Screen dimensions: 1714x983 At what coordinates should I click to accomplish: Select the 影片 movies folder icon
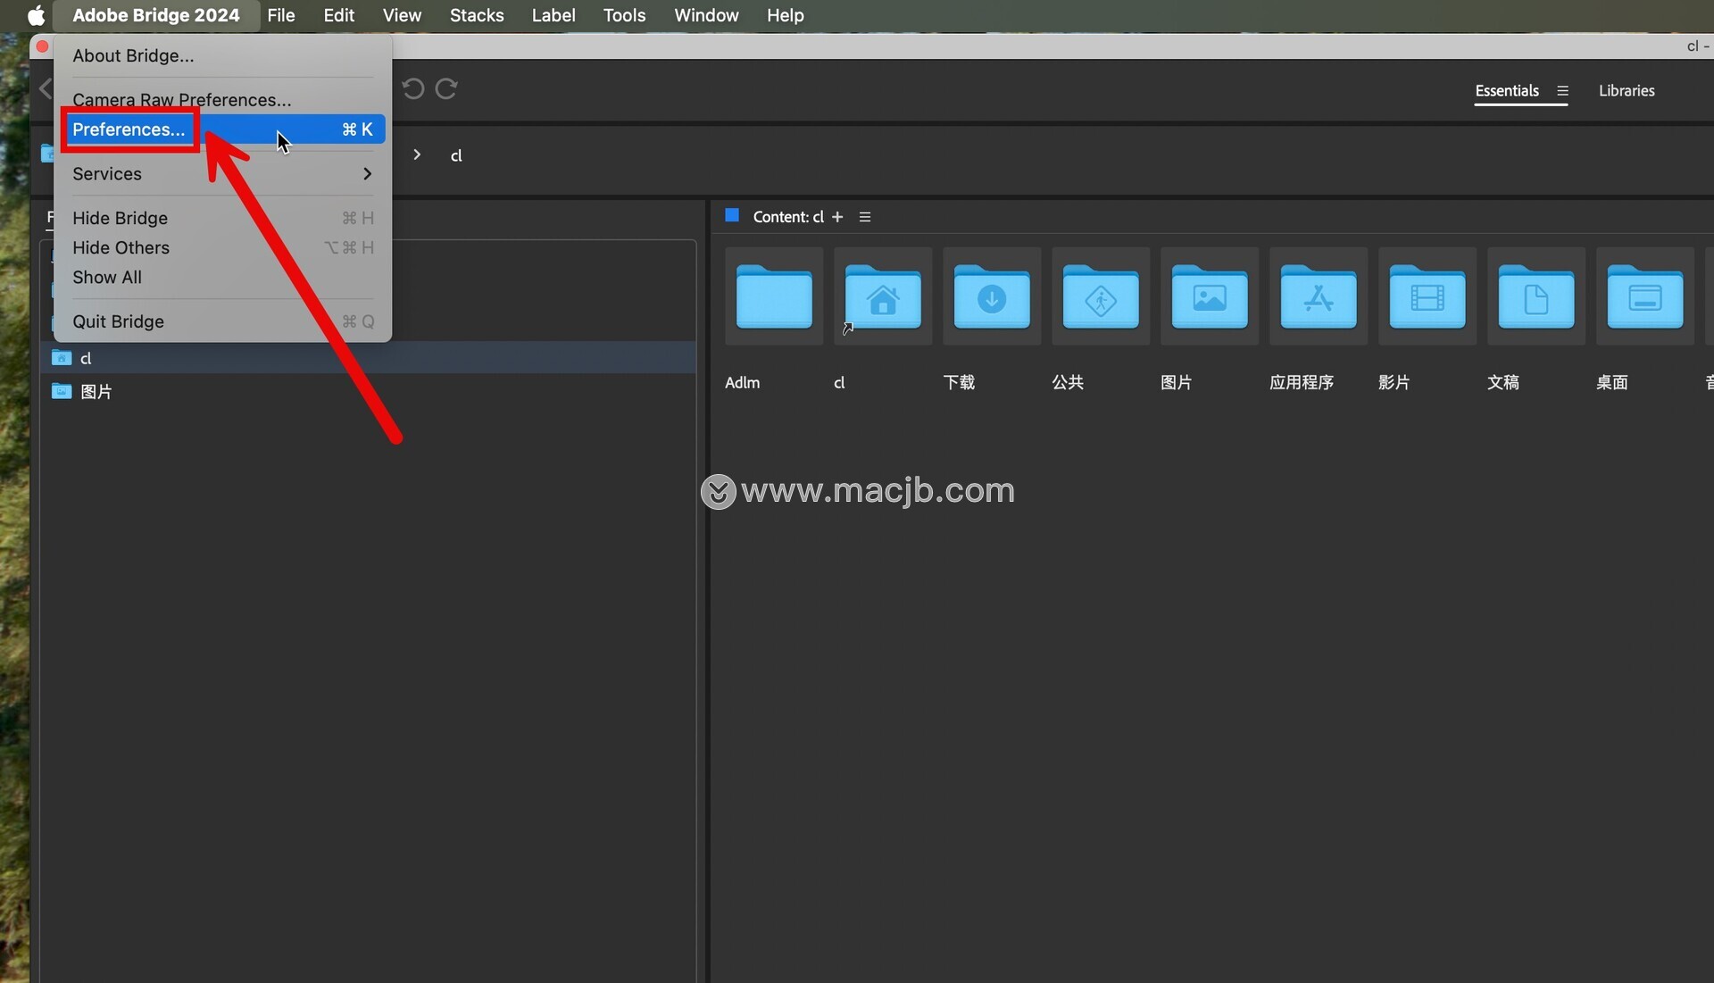click(1427, 296)
